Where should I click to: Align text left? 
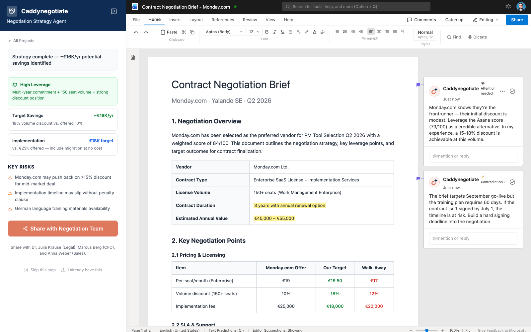coord(371,32)
